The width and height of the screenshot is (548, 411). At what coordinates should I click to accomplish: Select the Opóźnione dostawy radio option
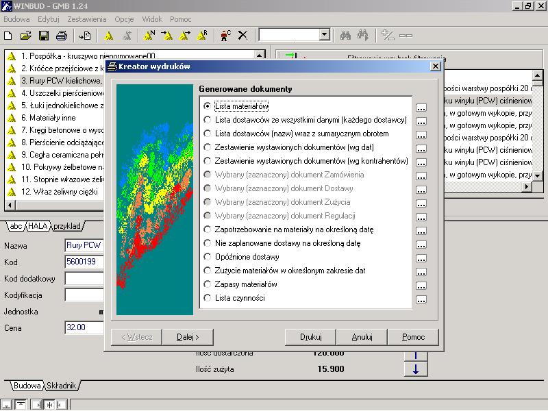coord(208,257)
